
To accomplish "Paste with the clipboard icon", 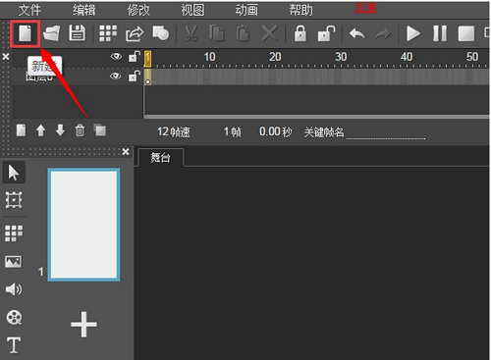I will 243,33.
